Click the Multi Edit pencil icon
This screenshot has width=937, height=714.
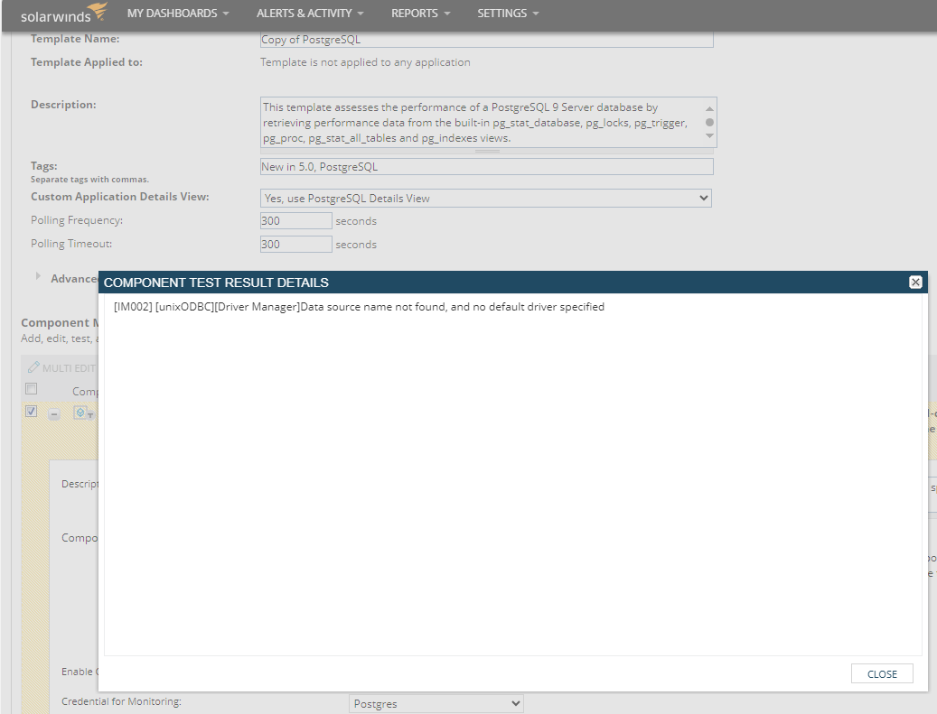tap(33, 367)
